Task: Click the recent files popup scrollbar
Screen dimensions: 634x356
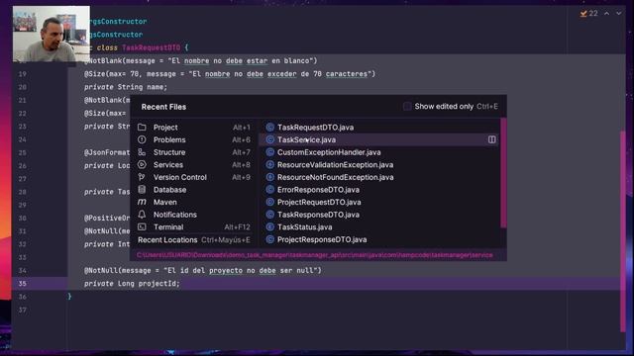Action: pyautogui.click(x=503, y=173)
